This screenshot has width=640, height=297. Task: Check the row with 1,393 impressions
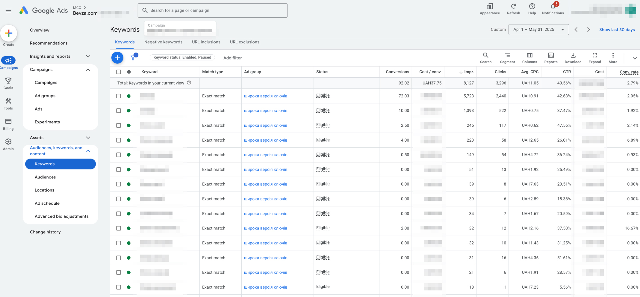click(x=119, y=111)
